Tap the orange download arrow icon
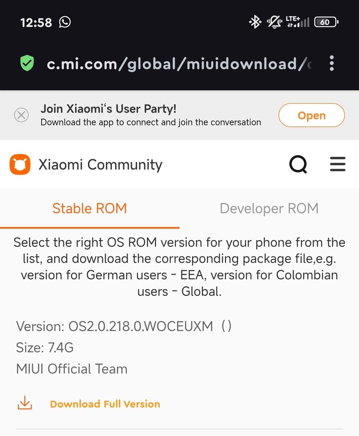 tap(25, 403)
